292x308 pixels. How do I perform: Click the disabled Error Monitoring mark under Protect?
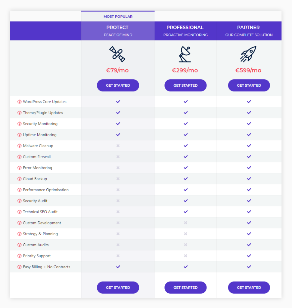(x=118, y=168)
